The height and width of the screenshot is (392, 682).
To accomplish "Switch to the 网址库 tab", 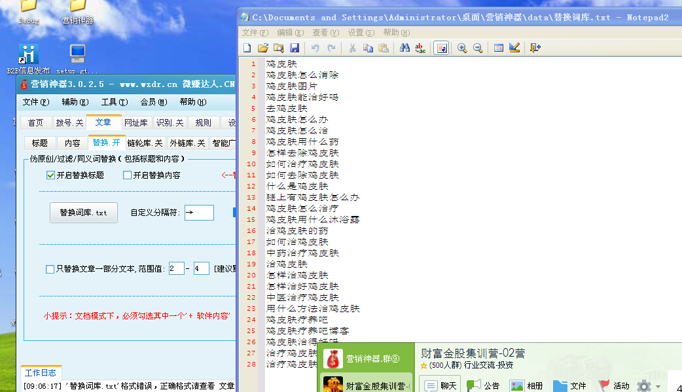I will (135, 122).
